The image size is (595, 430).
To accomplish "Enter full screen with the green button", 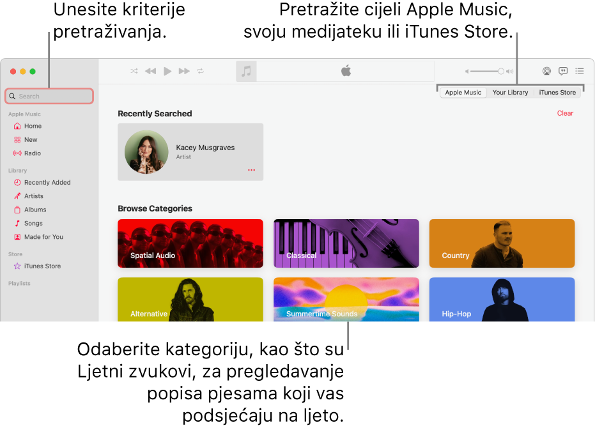I will (33, 72).
